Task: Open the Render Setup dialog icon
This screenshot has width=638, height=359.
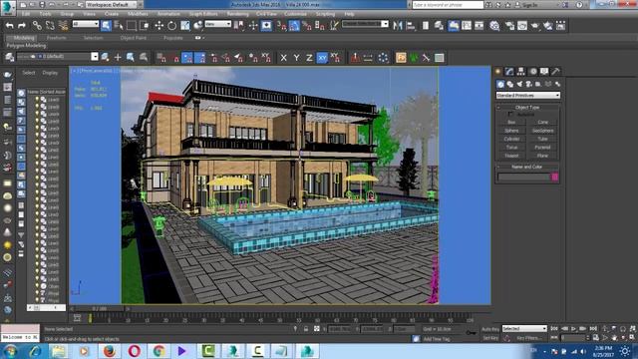Action: [x=509, y=26]
